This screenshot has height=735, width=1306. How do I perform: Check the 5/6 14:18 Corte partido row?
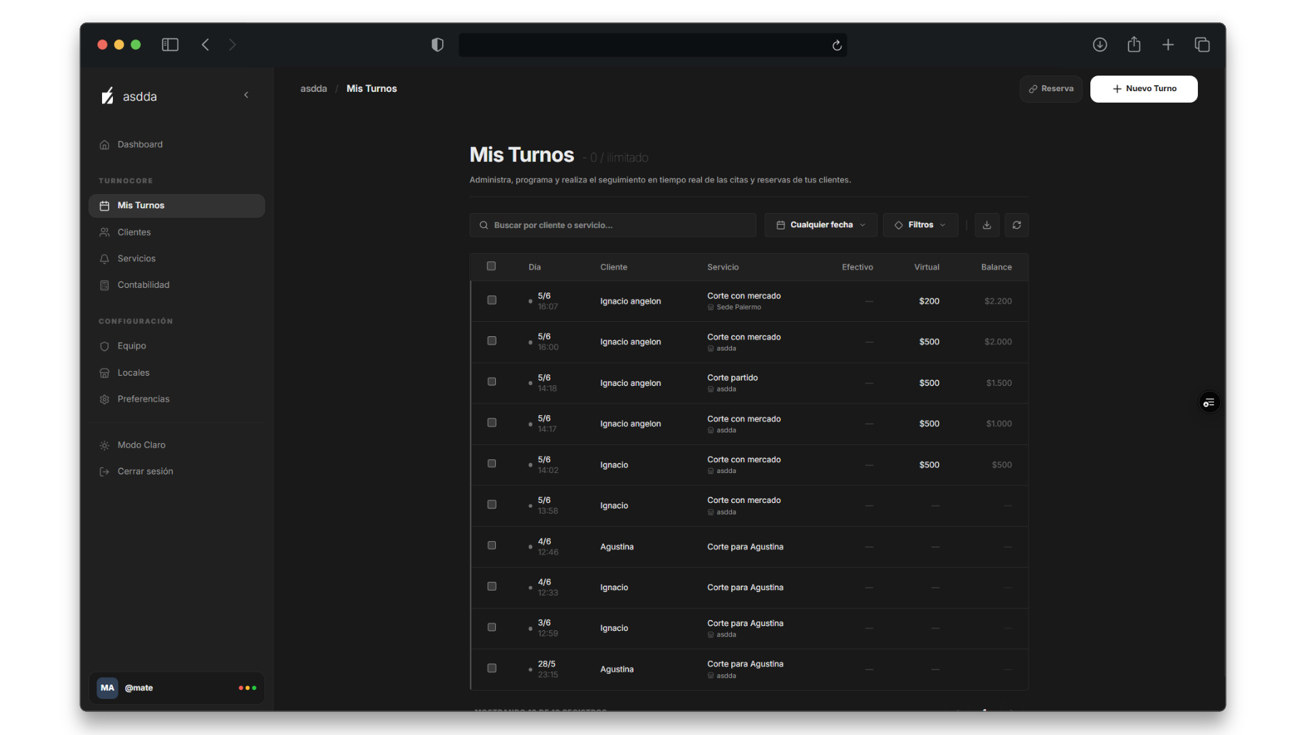(492, 382)
